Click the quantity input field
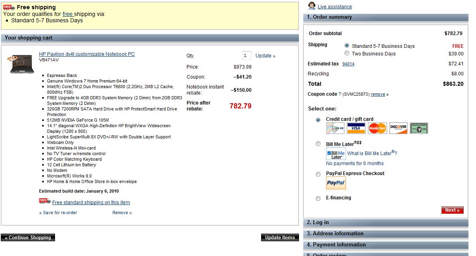This screenshot has height=256, width=476. [x=246, y=55]
